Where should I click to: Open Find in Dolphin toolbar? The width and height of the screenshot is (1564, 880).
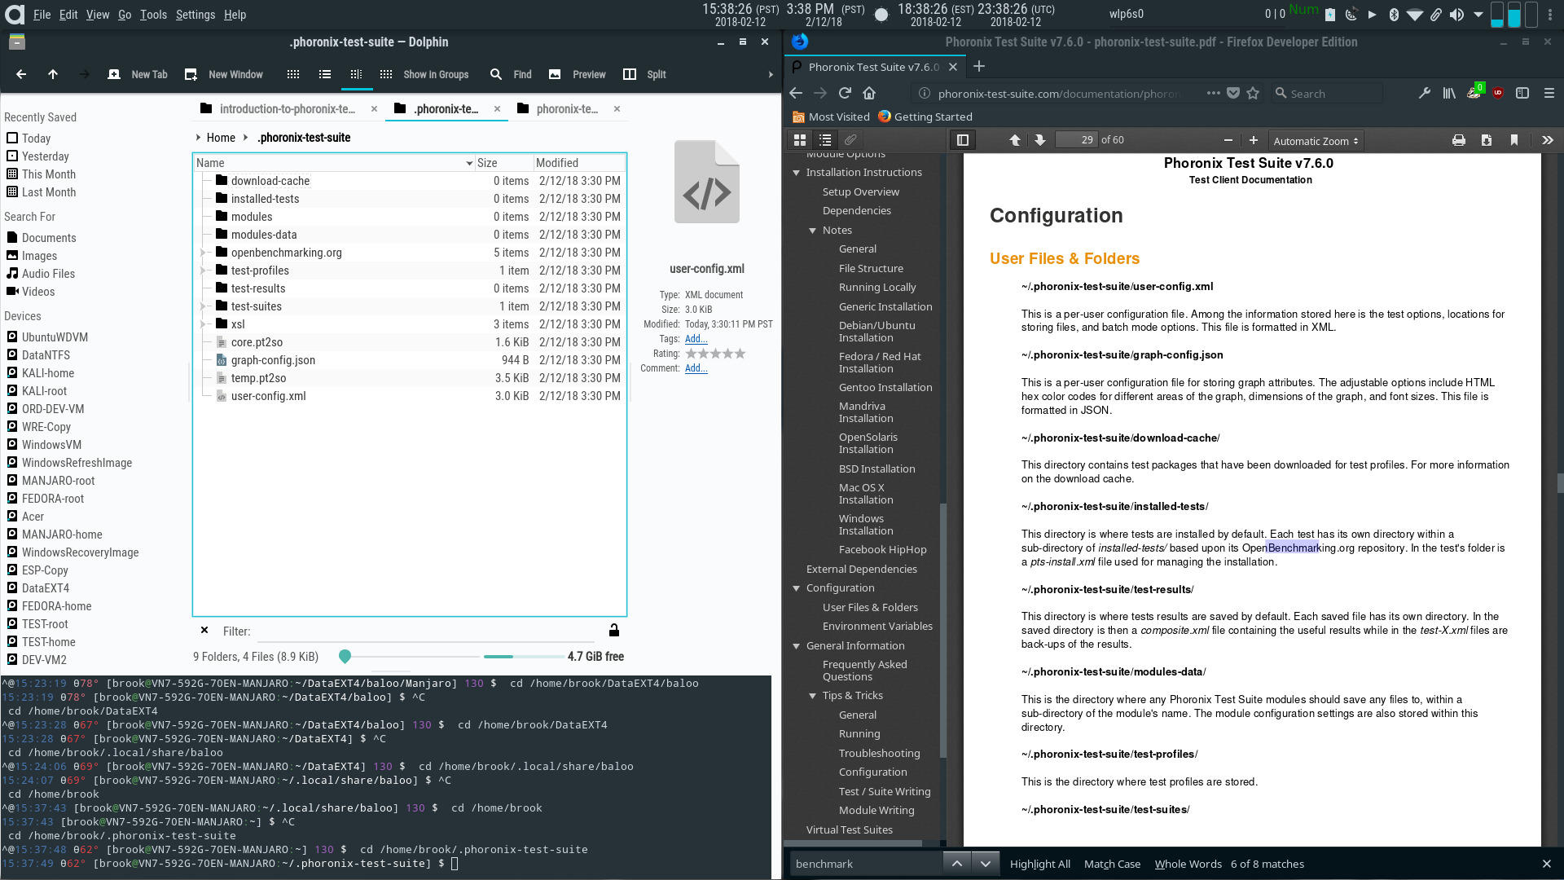coord(510,74)
